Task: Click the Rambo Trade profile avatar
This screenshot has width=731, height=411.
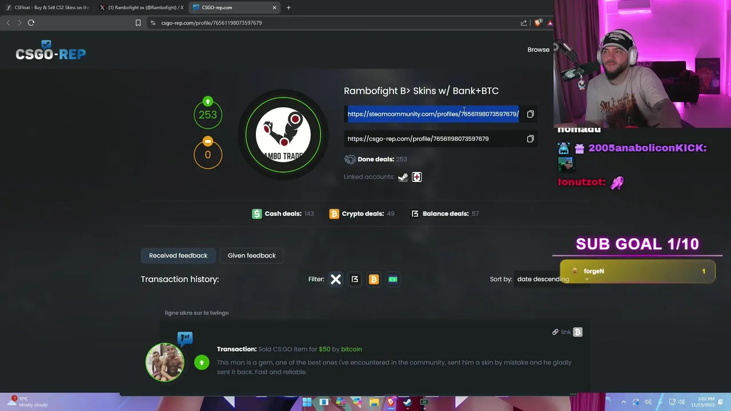Action: point(283,135)
